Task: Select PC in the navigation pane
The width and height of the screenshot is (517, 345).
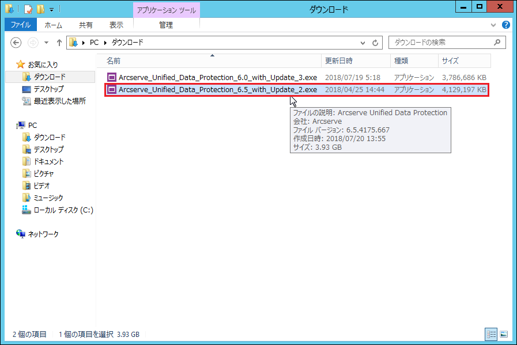Action: click(32, 125)
